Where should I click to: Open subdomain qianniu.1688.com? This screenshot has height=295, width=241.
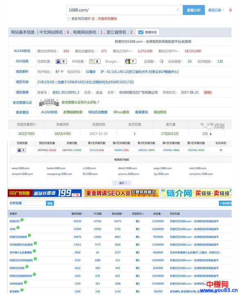(129, 174)
